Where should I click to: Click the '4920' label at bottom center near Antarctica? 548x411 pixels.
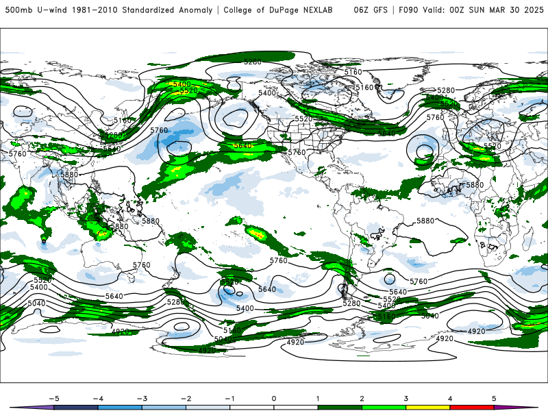point(295,342)
